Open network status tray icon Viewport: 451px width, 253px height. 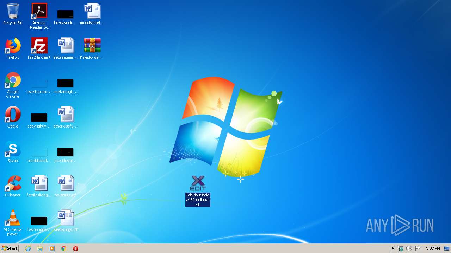click(401, 248)
